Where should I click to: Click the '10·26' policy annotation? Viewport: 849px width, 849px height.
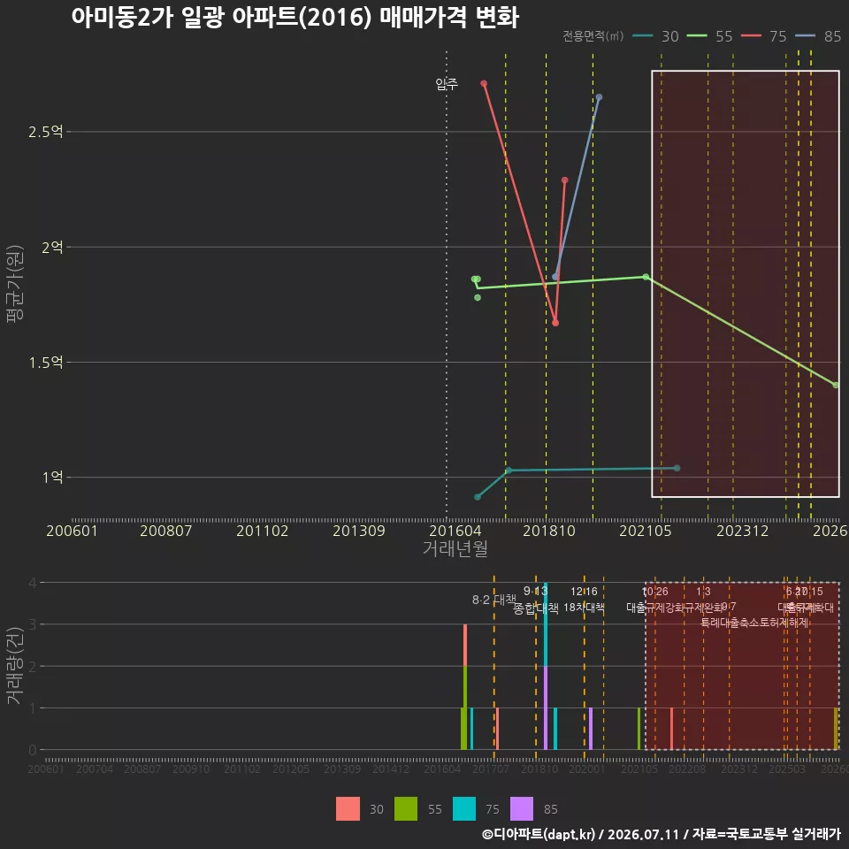tap(655, 592)
